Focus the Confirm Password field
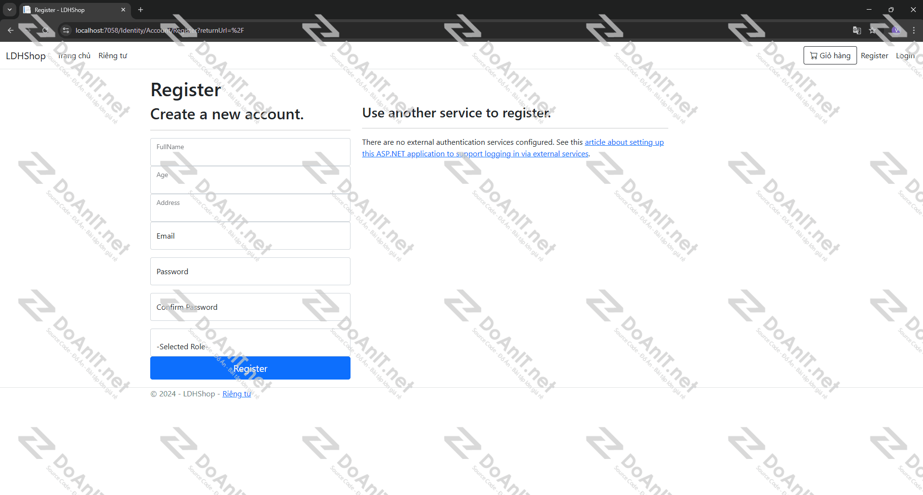The height and width of the screenshot is (495, 923). [x=250, y=307]
